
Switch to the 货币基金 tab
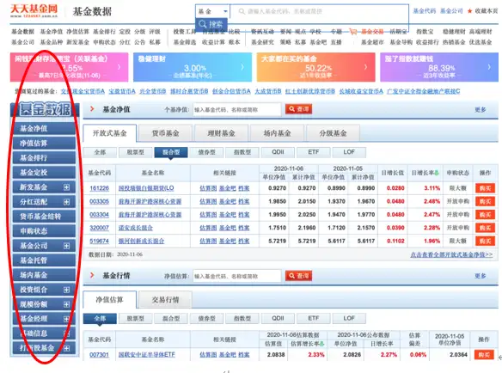tap(166, 133)
